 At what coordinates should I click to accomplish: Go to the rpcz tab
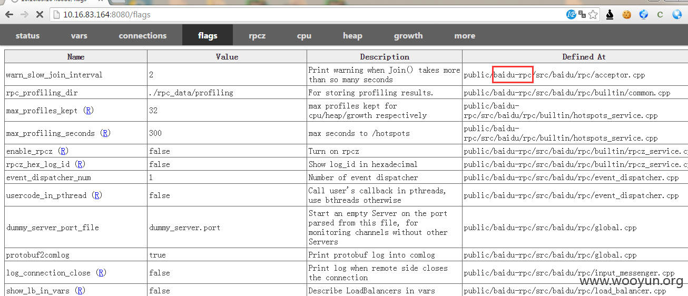257,36
